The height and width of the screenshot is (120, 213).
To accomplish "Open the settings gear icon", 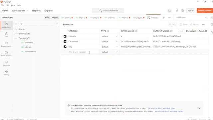I will (183, 11).
